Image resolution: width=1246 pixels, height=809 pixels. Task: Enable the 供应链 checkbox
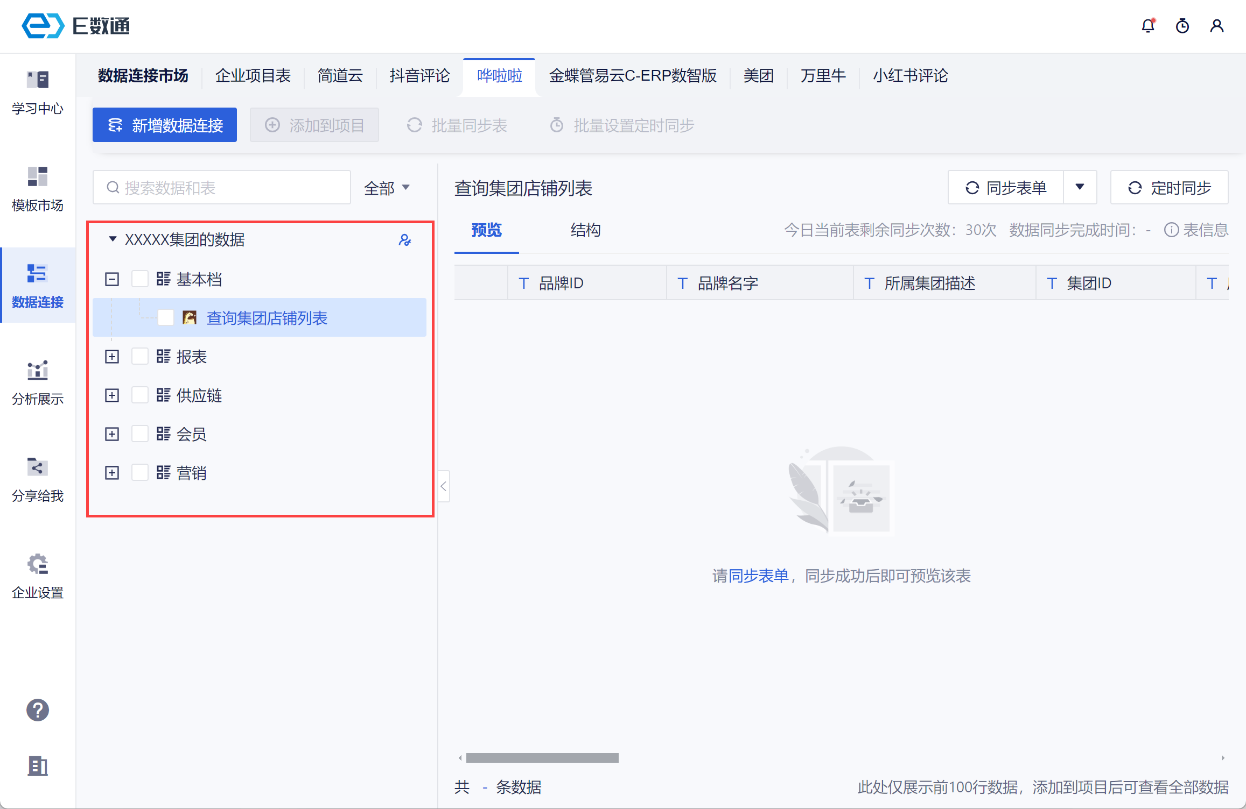(140, 395)
